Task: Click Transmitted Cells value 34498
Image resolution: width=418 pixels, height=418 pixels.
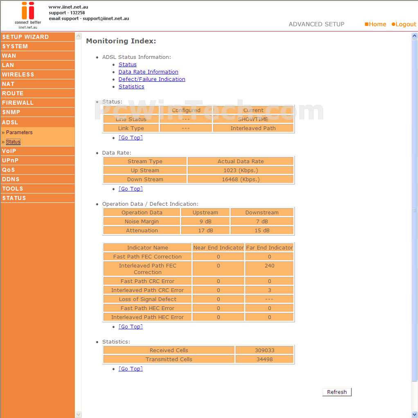Action: (x=265, y=360)
